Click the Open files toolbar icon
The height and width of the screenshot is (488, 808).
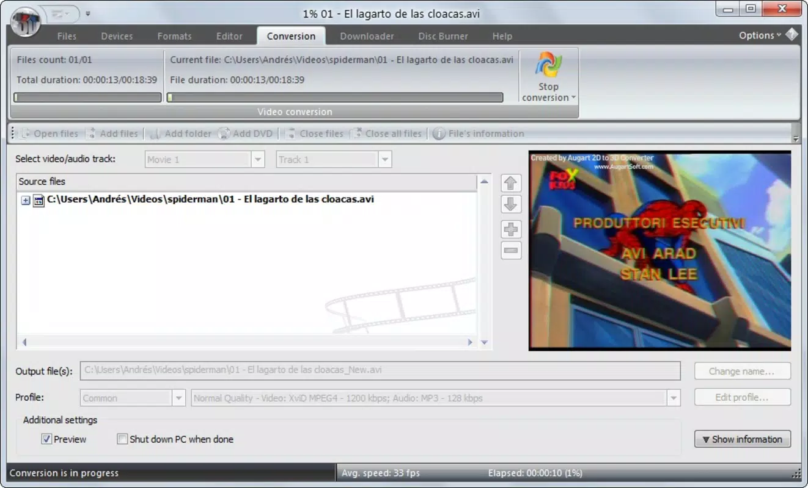pos(26,134)
